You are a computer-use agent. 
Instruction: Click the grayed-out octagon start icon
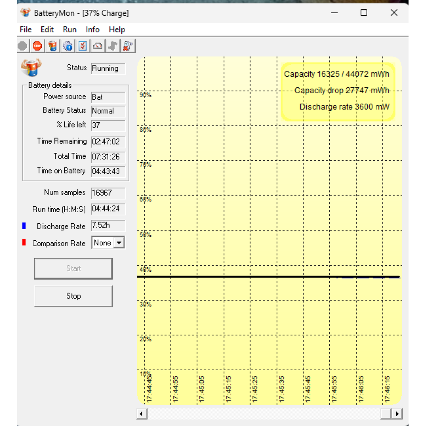click(22, 46)
